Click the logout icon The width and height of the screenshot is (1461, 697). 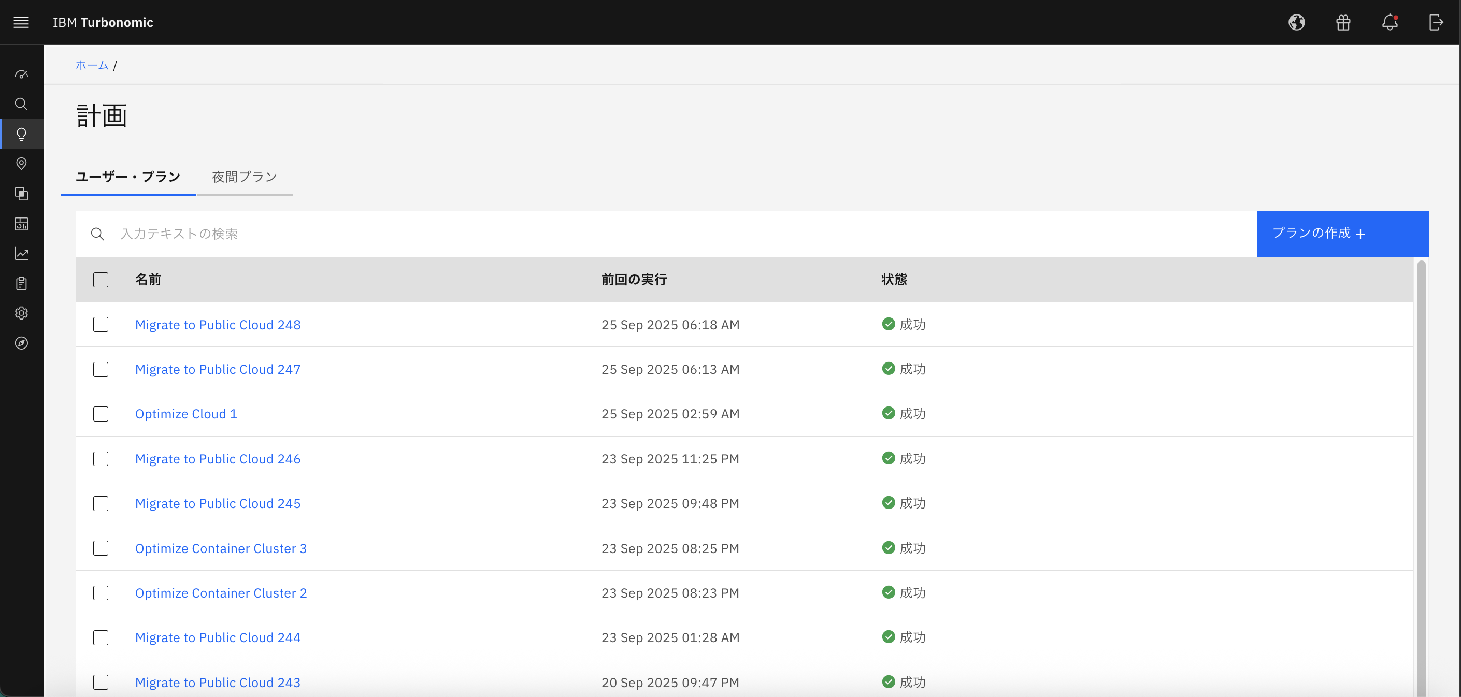click(1436, 22)
